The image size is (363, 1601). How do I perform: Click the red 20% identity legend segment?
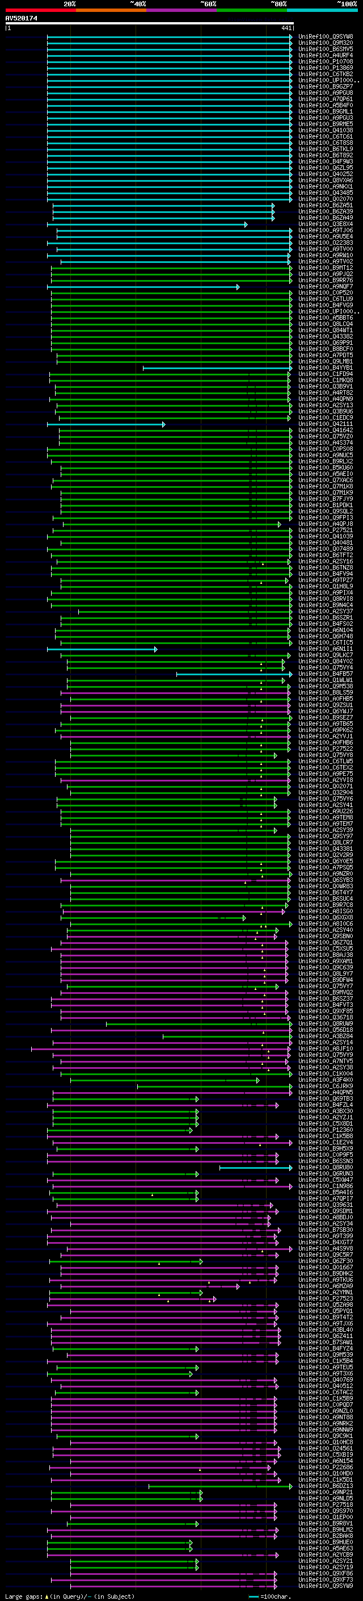pos(40,10)
